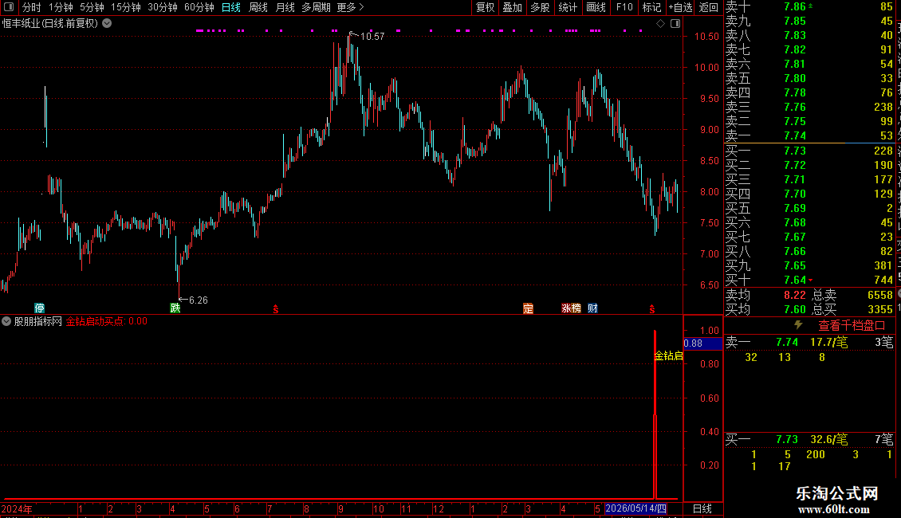Click the 金钻启 signal label
Image resolution: width=901 pixels, height=518 pixels.
(669, 356)
